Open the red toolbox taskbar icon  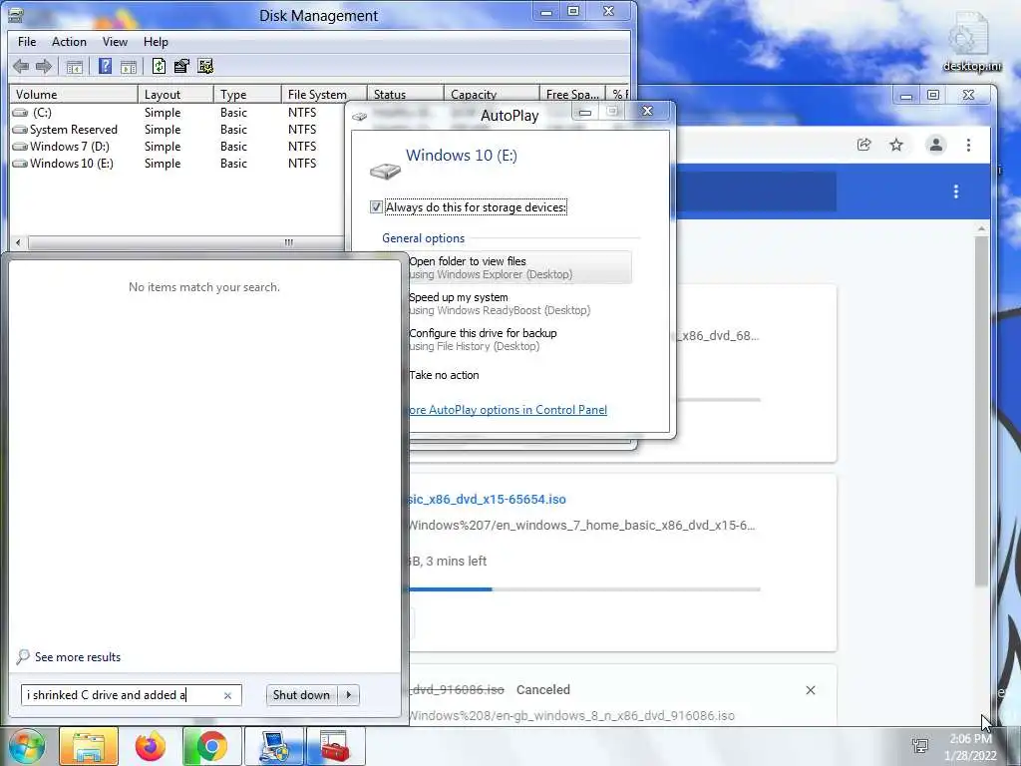click(335, 746)
